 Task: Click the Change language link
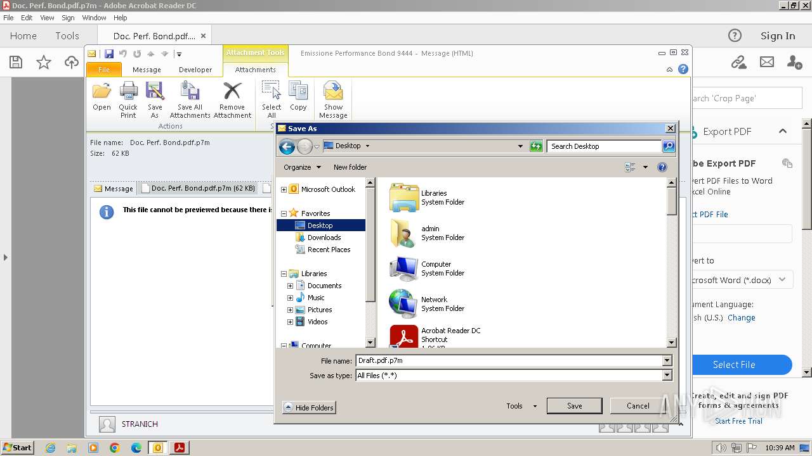tap(741, 318)
